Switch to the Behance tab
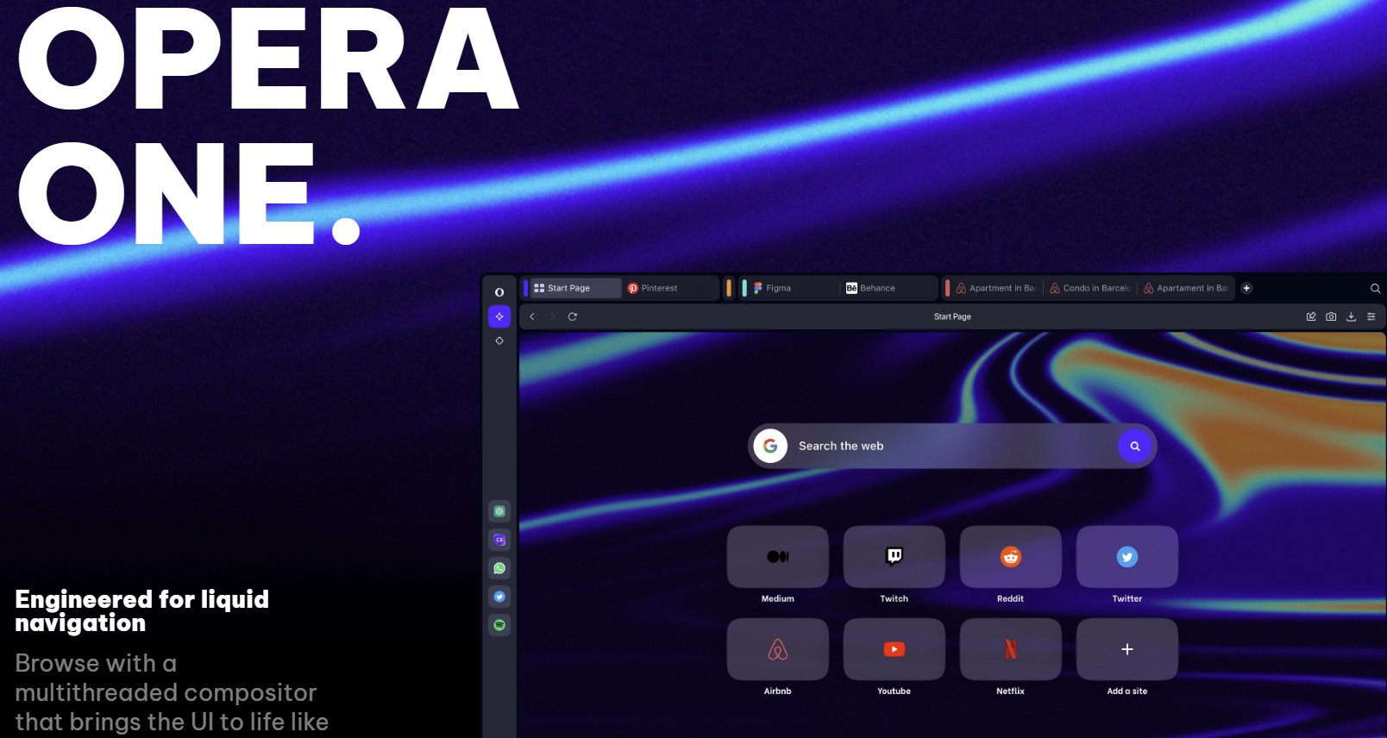 pos(888,288)
